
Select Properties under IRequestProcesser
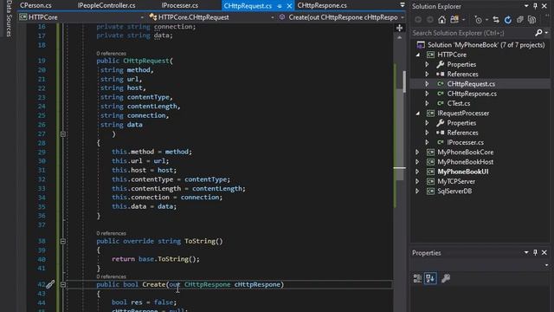[x=461, y=123]
